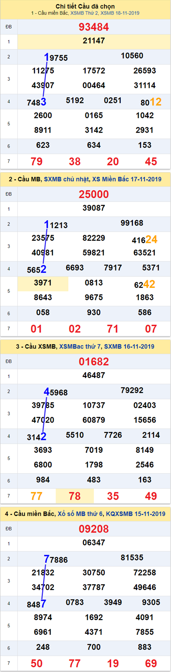The height and width of the screenshot is (672, 171).
Task: Click first prize number 46487
Action: [x=94, y=376]
